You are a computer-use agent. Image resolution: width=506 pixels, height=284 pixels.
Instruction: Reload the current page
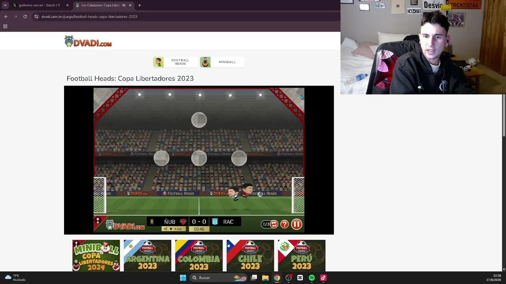25,17
